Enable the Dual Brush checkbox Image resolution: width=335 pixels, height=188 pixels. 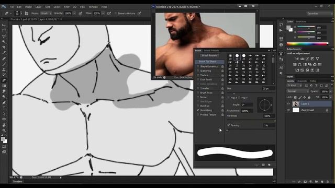(198, 79)
